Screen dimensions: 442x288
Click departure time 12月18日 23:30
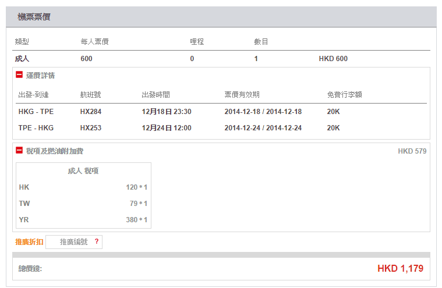point(167,112)
